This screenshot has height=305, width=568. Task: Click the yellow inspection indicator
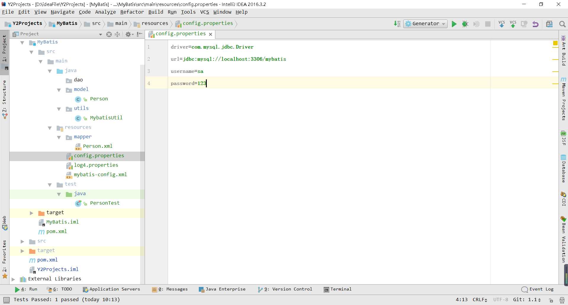pos(555,43)
